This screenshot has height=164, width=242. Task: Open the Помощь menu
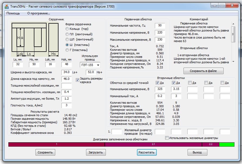coord(13,13)
